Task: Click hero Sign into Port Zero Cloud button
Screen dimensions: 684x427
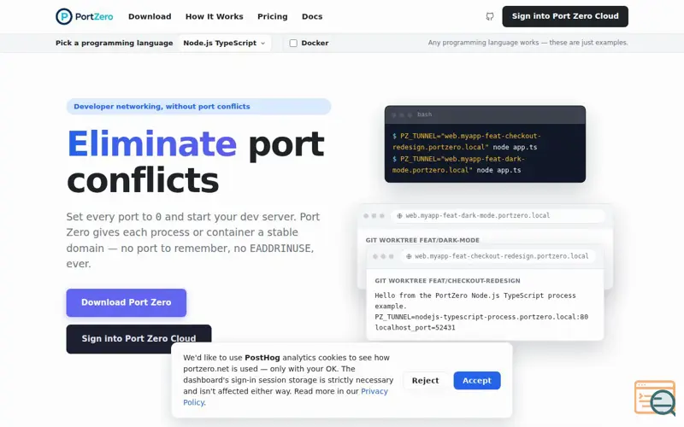Action: coord(139,338)
